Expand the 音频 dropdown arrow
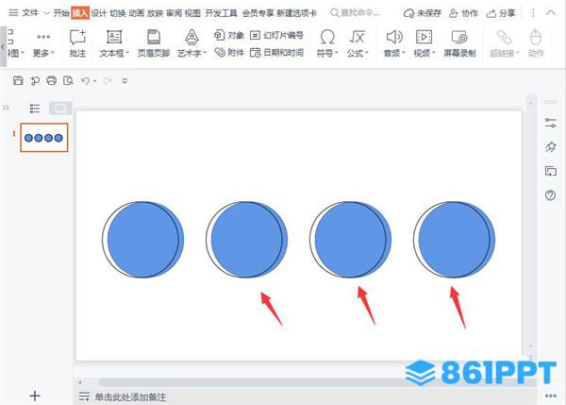Image resolution: width=566 pixels, height=405 pixels. pyautogui.click(x=403, y=53)
